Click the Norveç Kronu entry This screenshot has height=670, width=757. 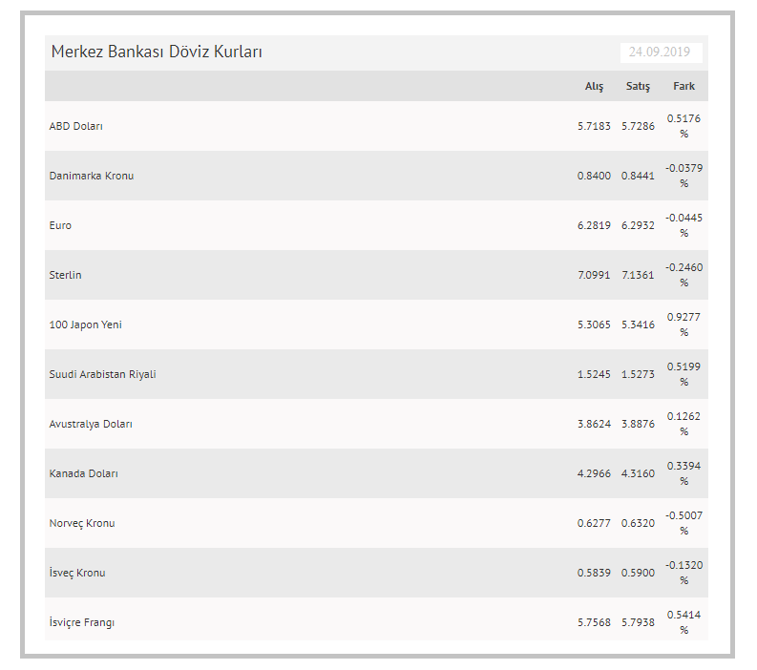coord(82,523)
